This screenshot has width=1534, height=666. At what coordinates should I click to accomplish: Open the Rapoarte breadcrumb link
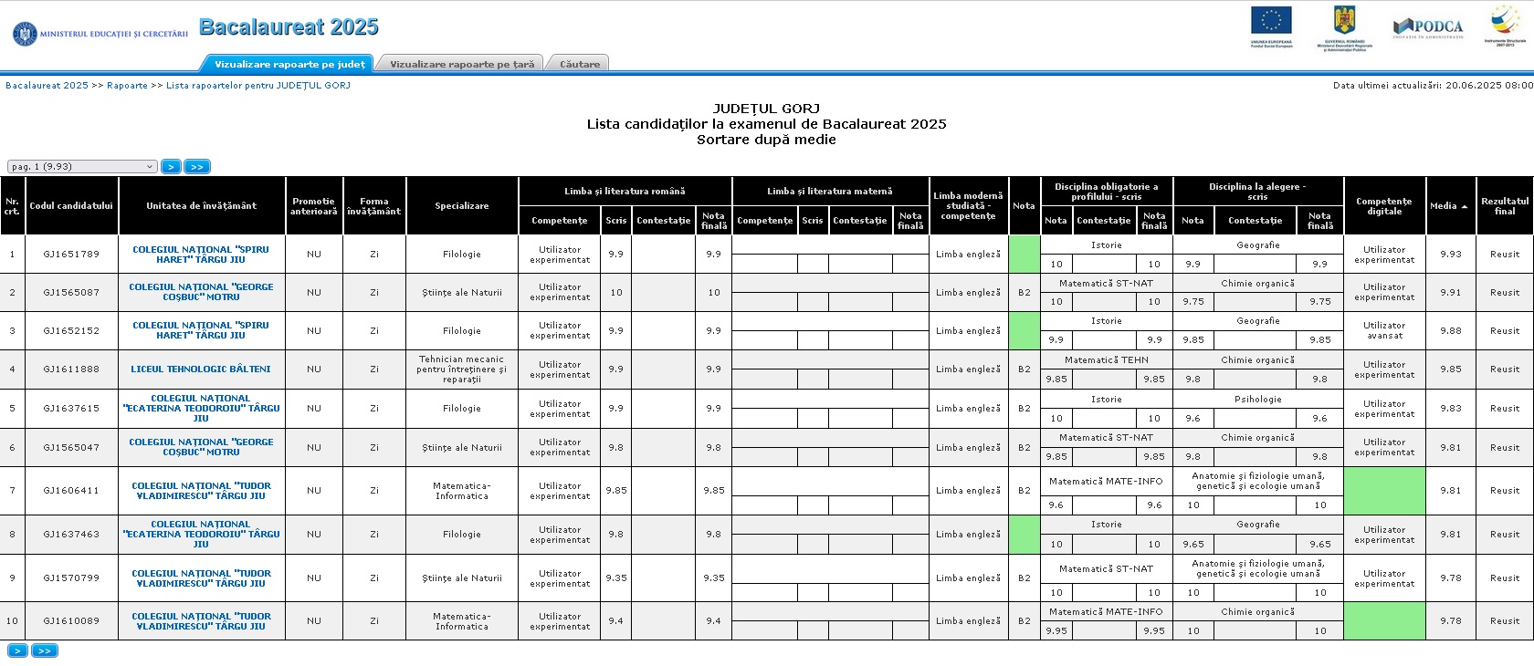point(127,86)
